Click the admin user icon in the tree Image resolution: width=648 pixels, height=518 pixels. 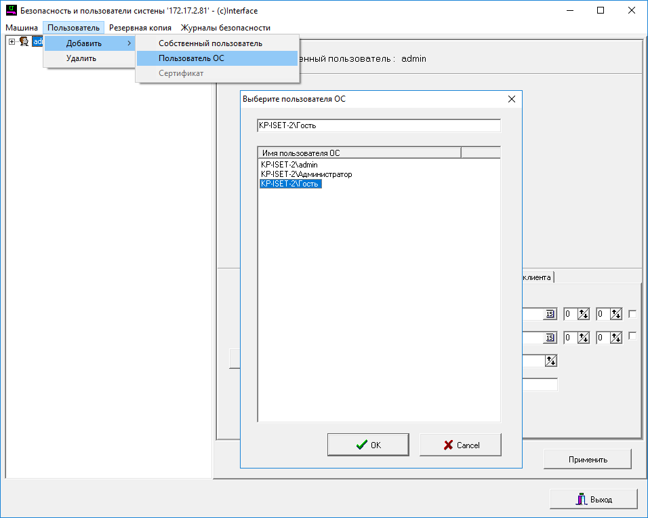tap(24, 42)
